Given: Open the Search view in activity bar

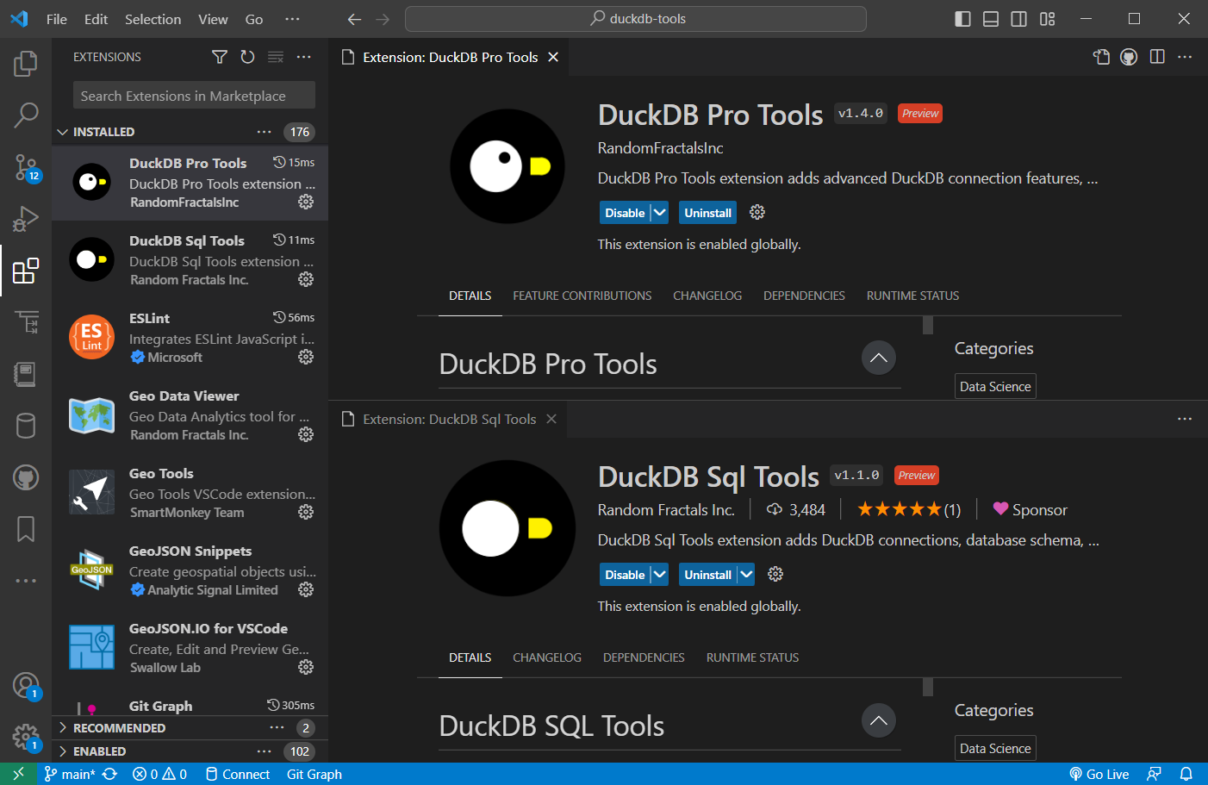Looking at the screenshot, I should pos(26,115).
